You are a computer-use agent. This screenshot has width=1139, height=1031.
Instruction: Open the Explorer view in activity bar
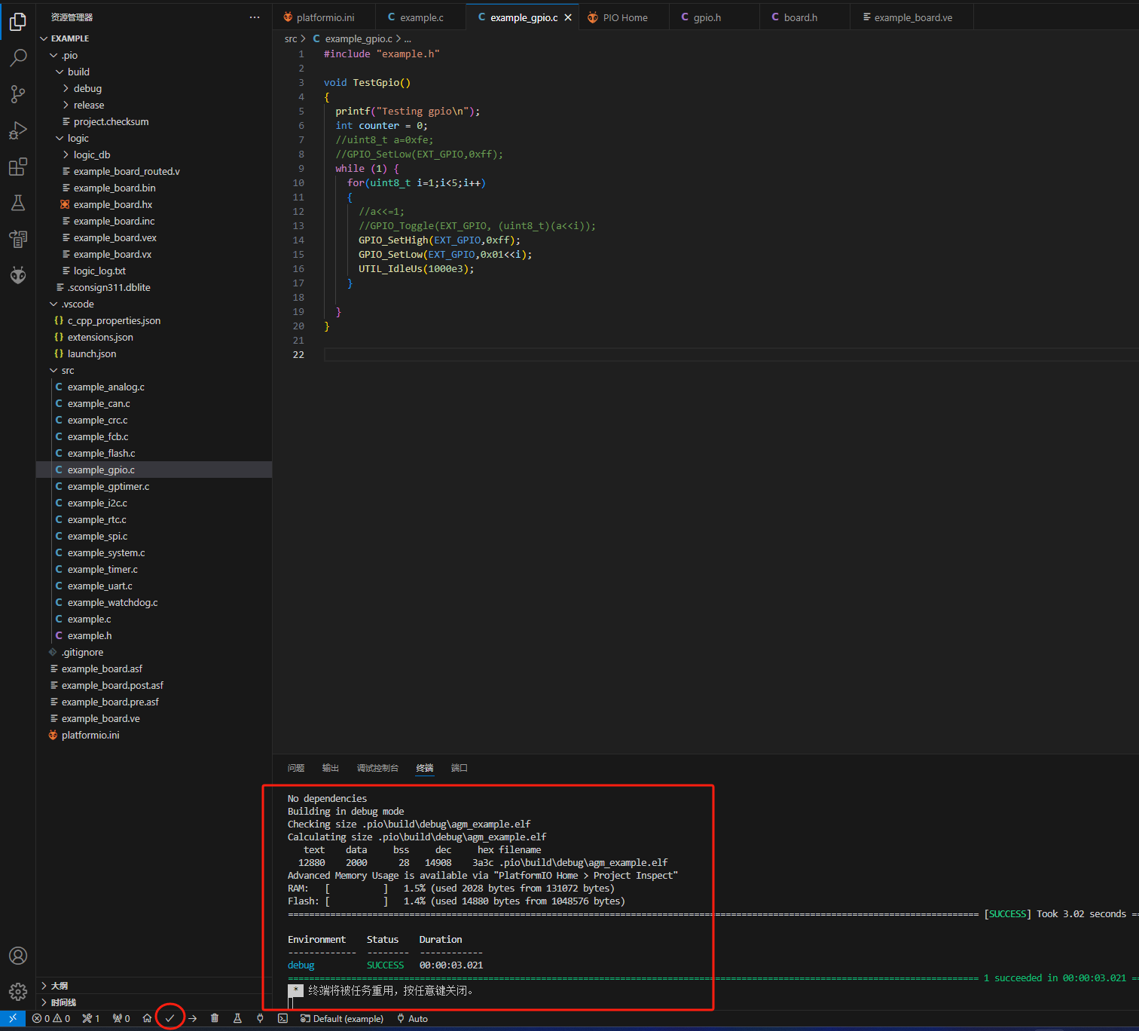18,22
